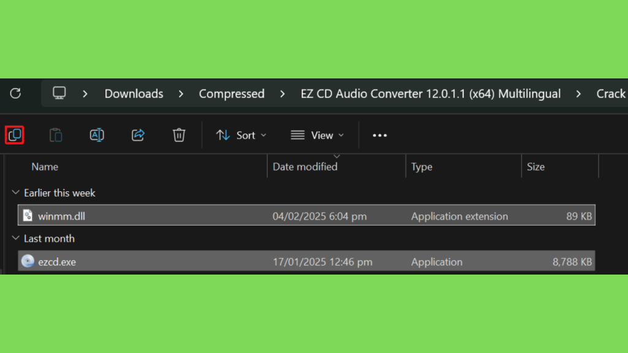628x353 pixels.
Task: Click the ezcd.exe disc icon
Action: coord(28,261)
